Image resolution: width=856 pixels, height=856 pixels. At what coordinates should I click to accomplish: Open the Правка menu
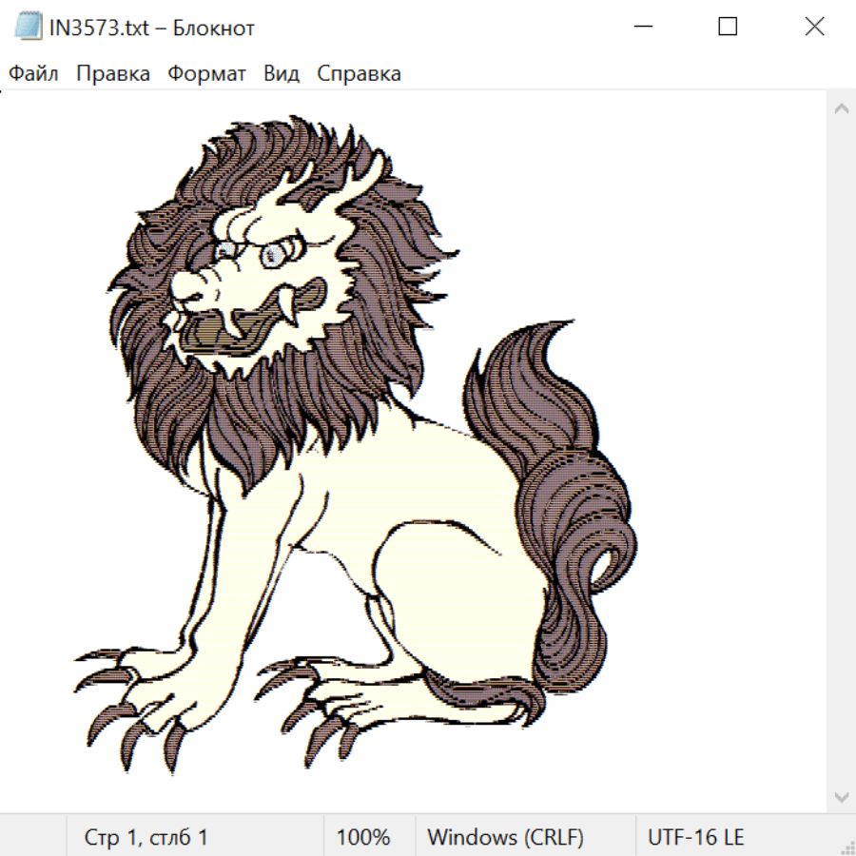pyautogui.click(x=113, y=73)
